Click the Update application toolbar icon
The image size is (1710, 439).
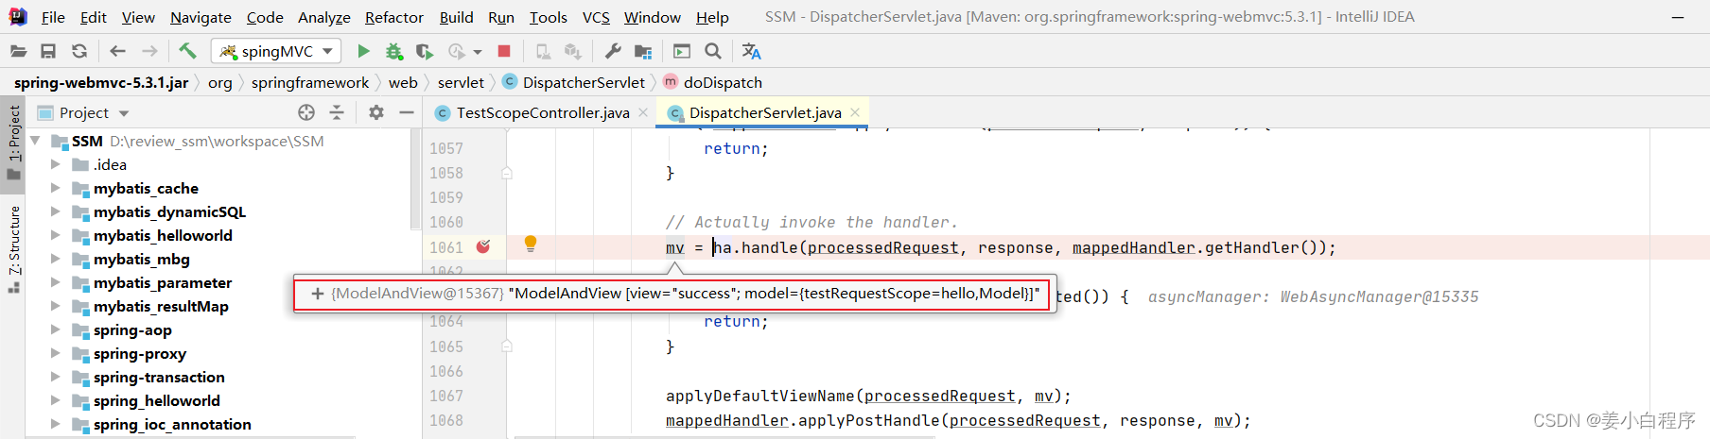573,51
